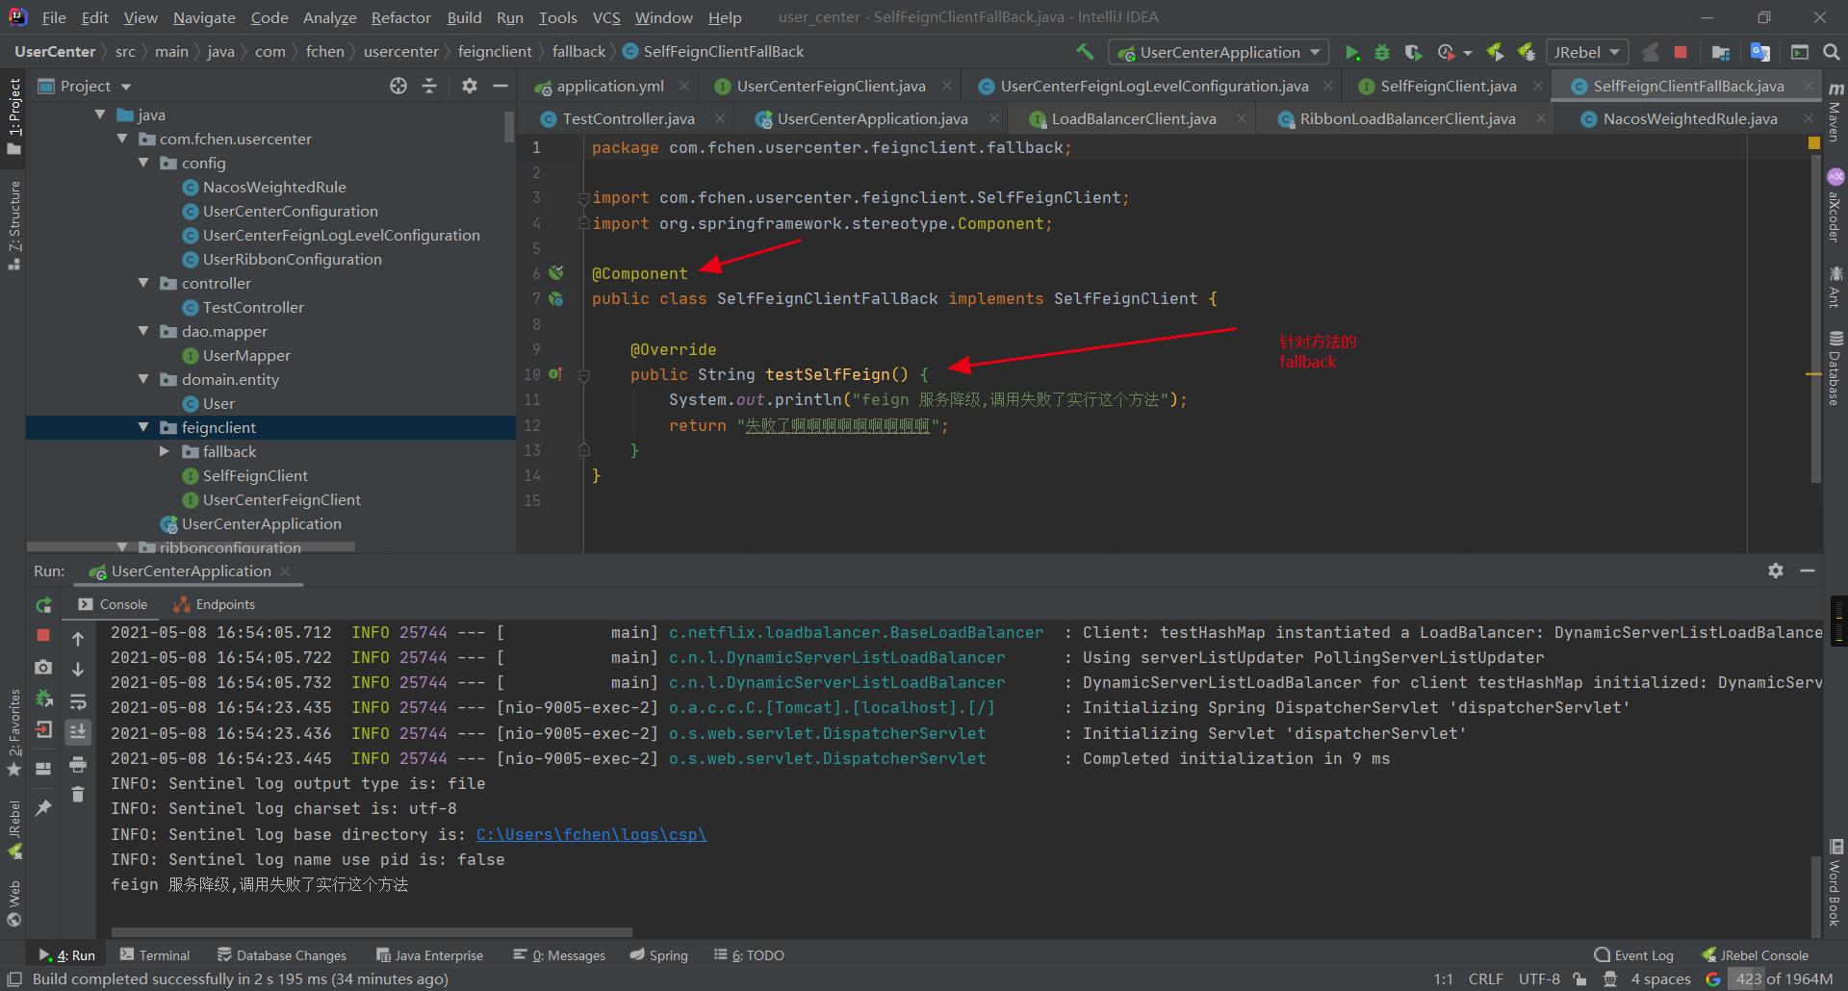
Task: Select NacosWeightedRule in the project tree
Action: coord(273,187)
